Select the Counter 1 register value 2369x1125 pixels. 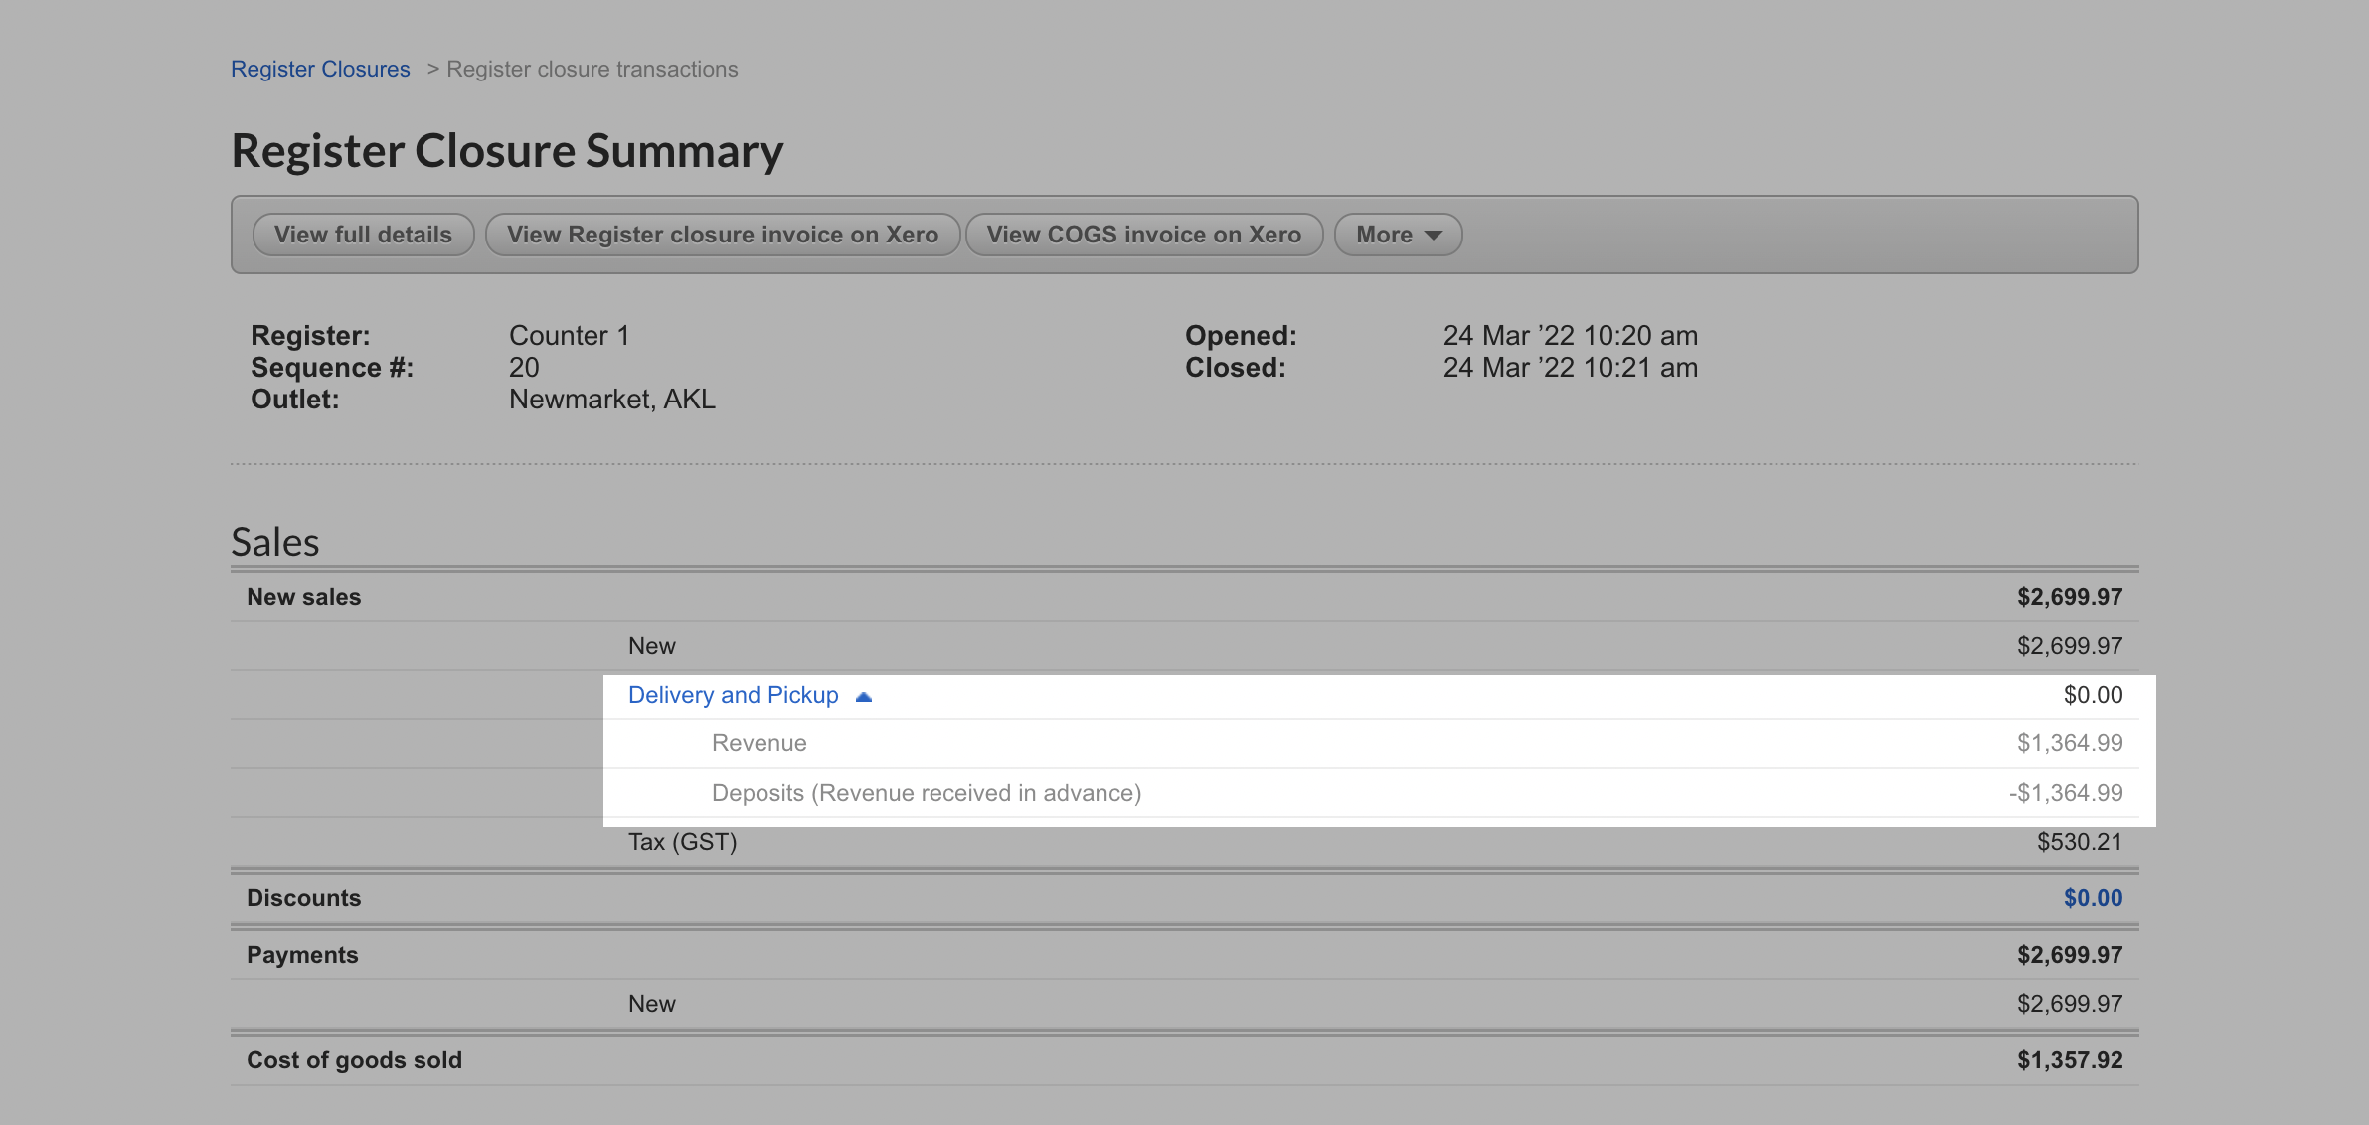click(569, 335)
